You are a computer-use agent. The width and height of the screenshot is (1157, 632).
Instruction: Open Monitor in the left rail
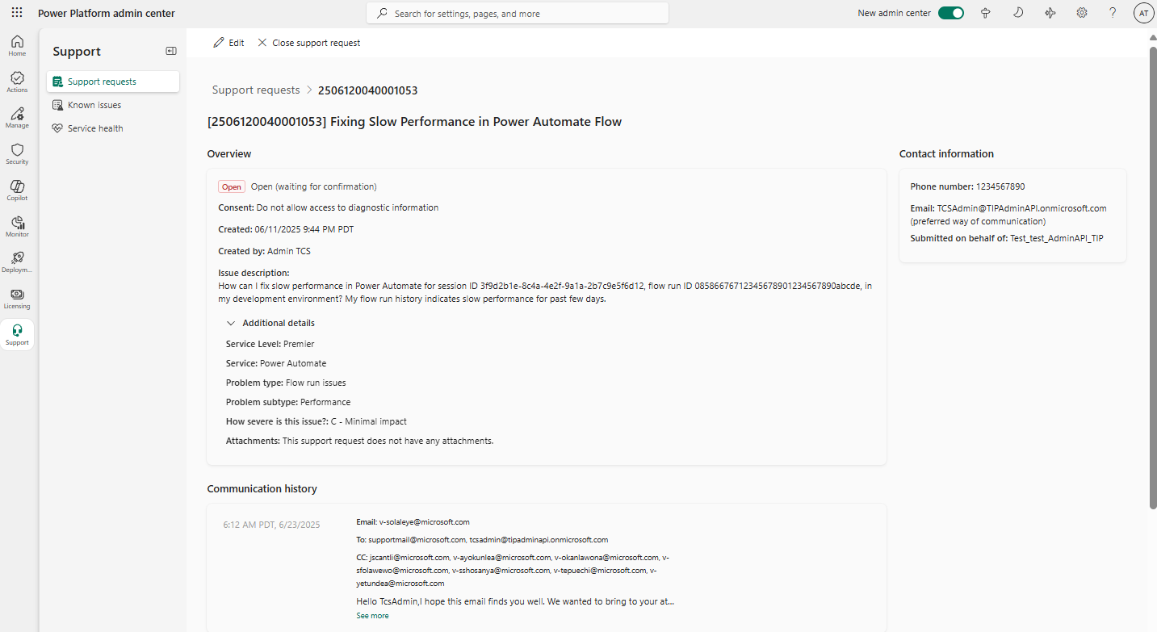(17, 227)
